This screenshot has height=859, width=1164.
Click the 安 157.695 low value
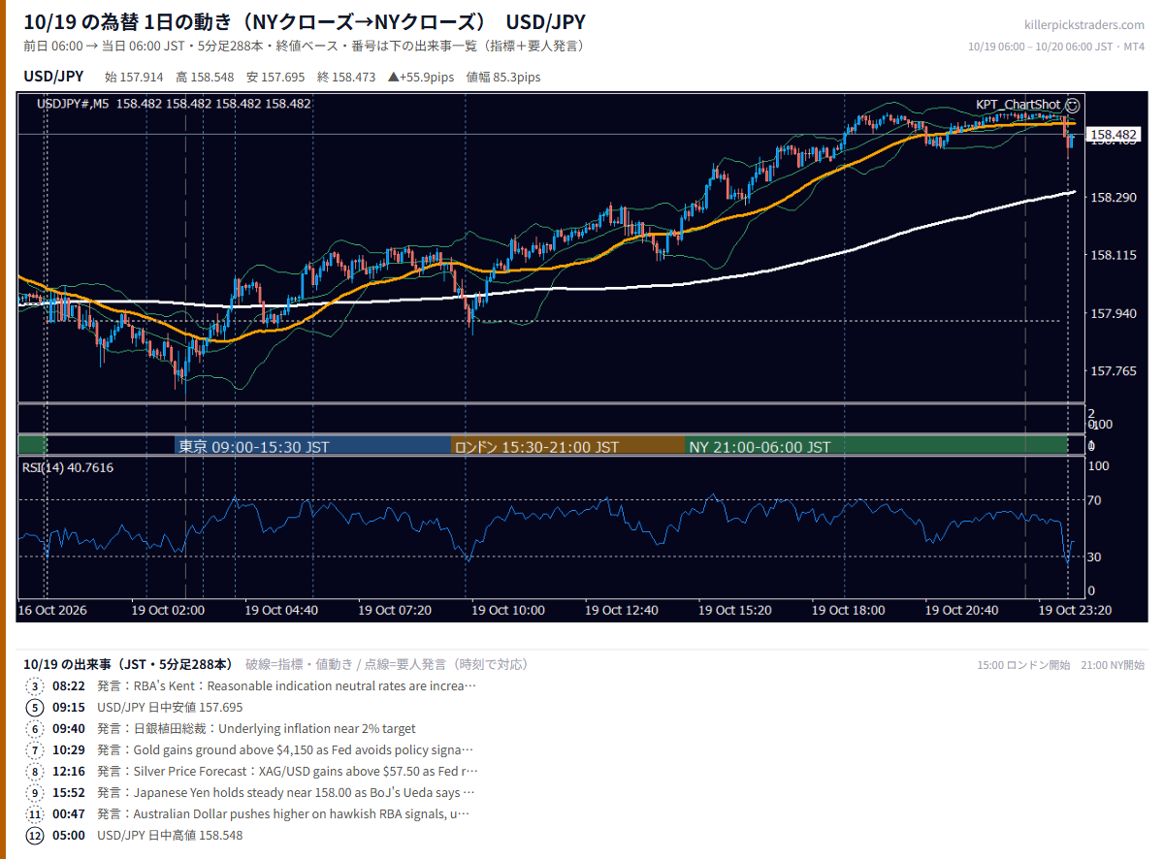click(275, 78)
